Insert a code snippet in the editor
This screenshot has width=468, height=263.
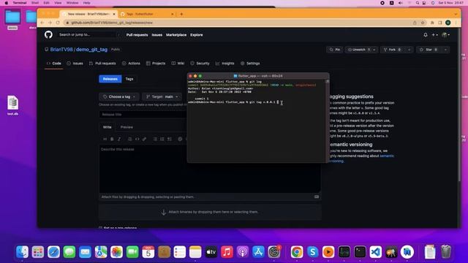point(137,139)
